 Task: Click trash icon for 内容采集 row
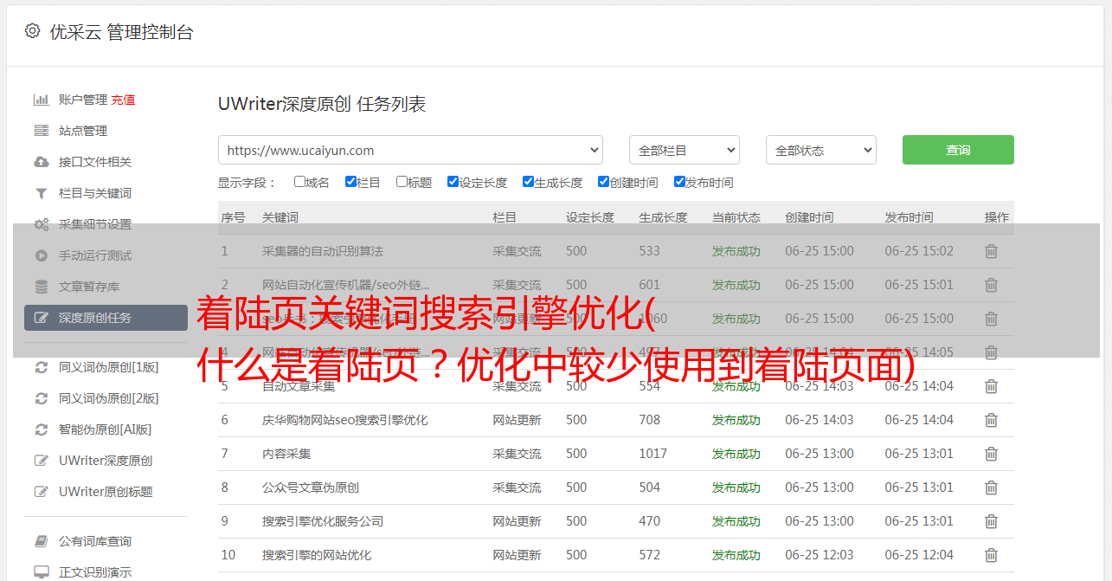[x=991, y=454]
